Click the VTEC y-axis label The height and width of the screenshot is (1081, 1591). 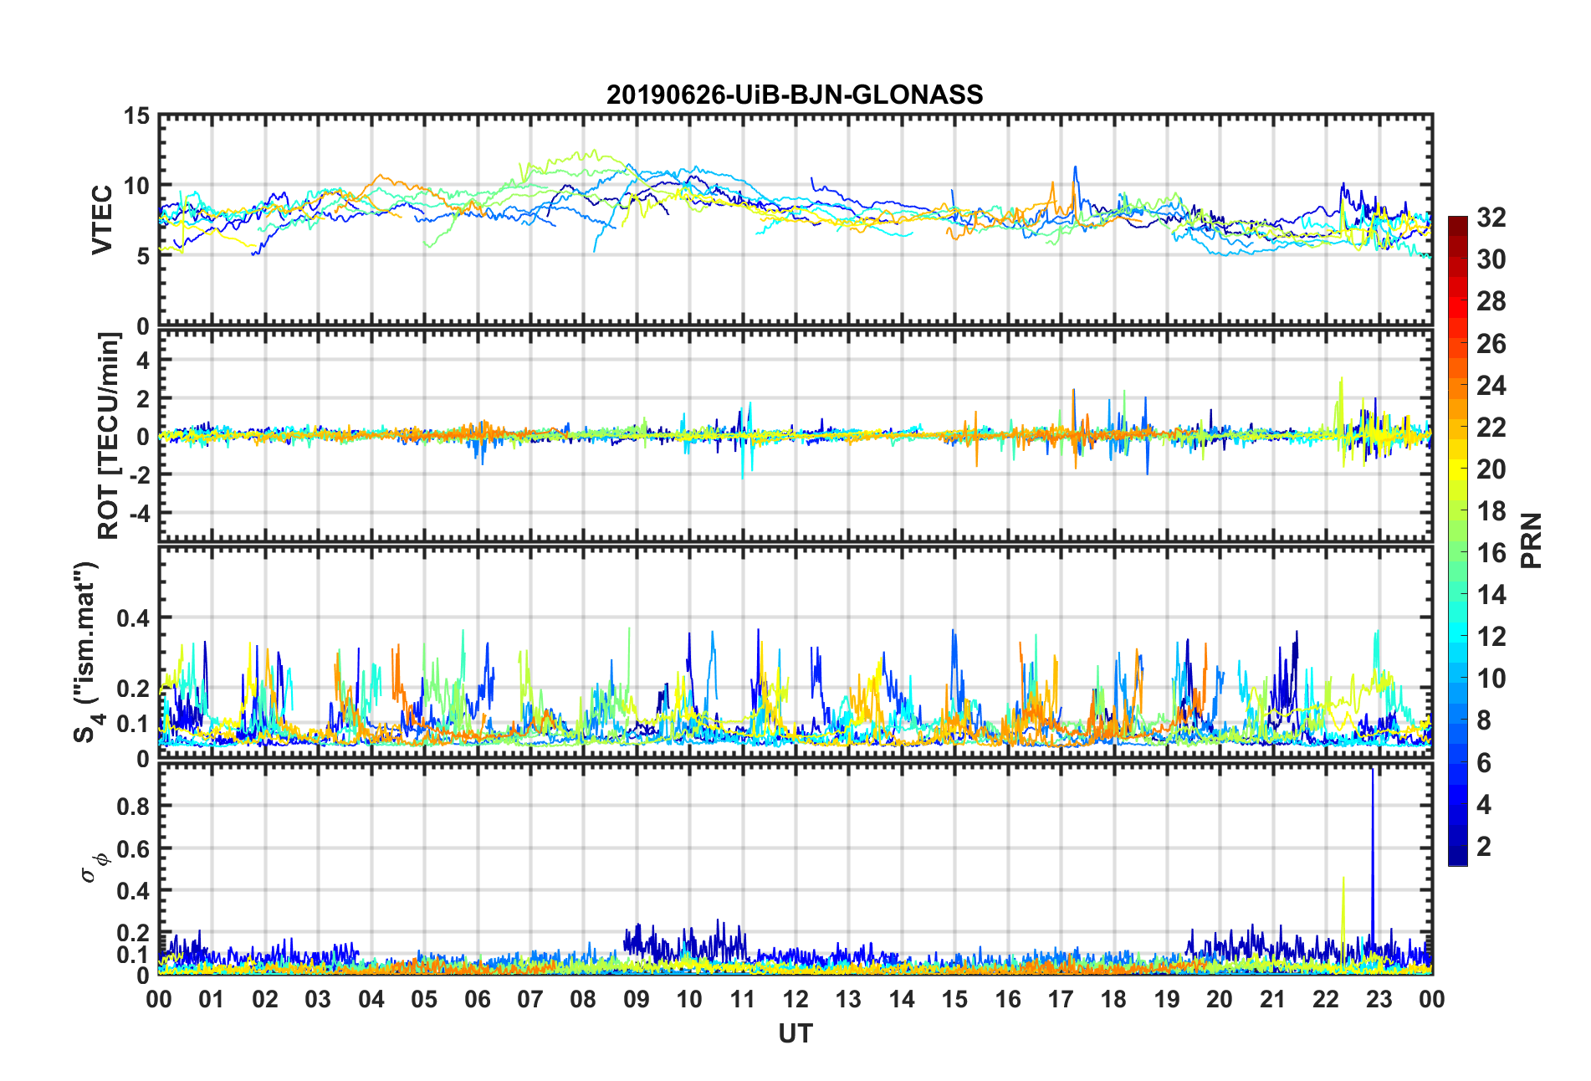[102, 220]
